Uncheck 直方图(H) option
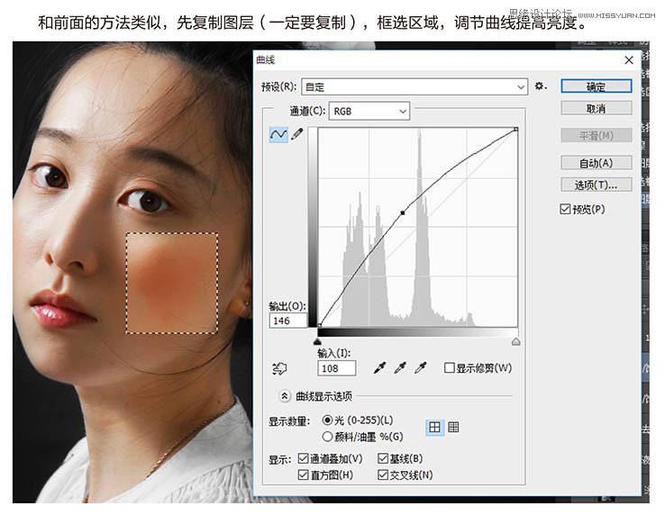This screenshot has height=515, width=665. tap(303, 474)
